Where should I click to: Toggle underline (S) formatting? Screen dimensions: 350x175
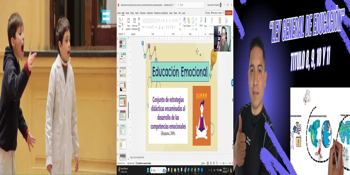pos(147,27)
